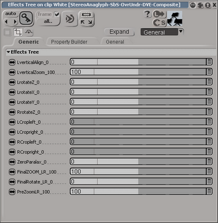Go to next keyframe arrow

click(15, 22)
